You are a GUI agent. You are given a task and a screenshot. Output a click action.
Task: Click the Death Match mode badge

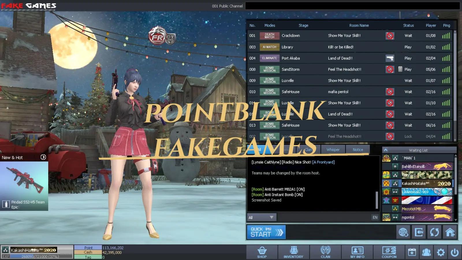(x=269, y=36)
